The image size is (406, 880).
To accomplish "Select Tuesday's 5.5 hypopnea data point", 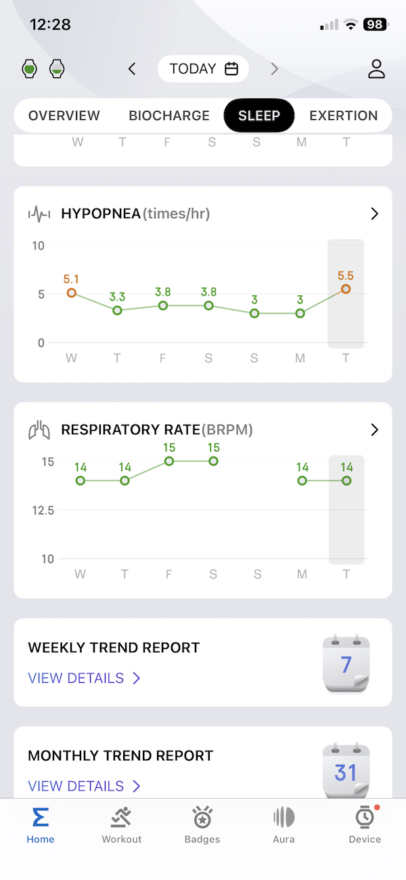I will [x=346, y=289].
